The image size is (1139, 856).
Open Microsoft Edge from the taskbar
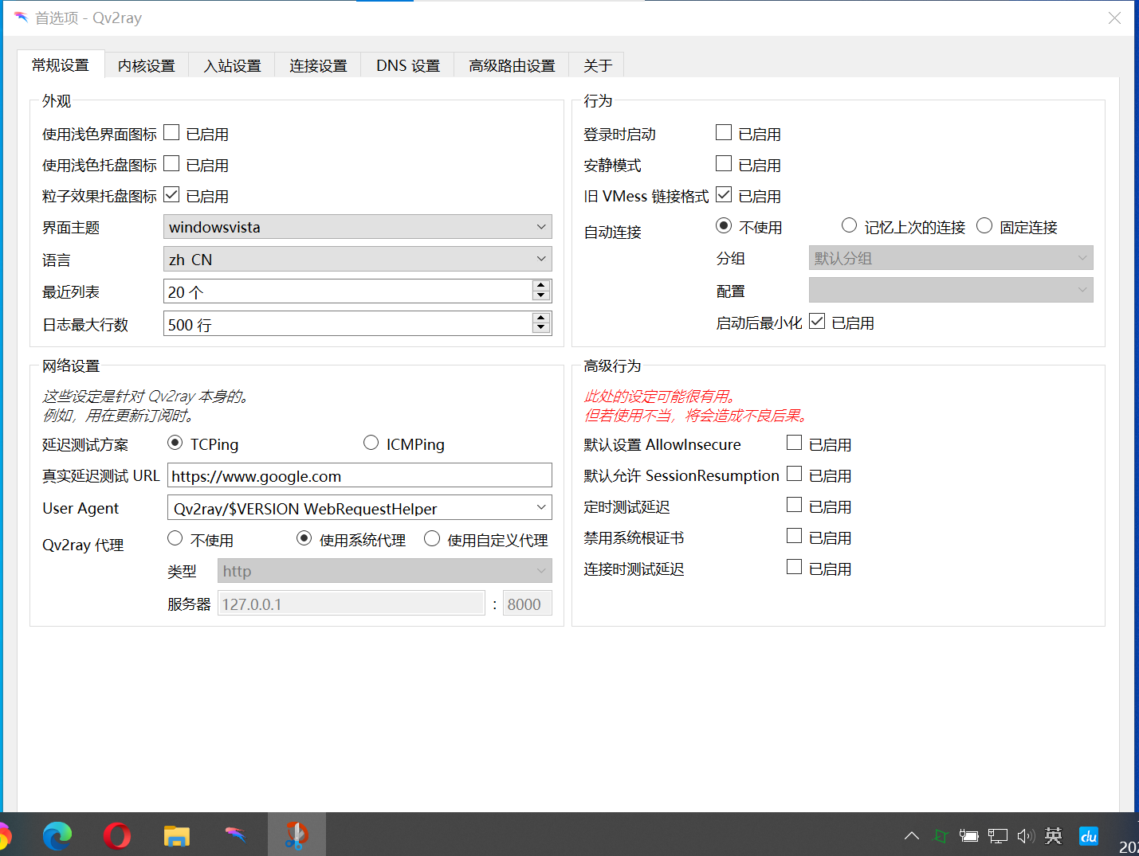click(57, 835)
